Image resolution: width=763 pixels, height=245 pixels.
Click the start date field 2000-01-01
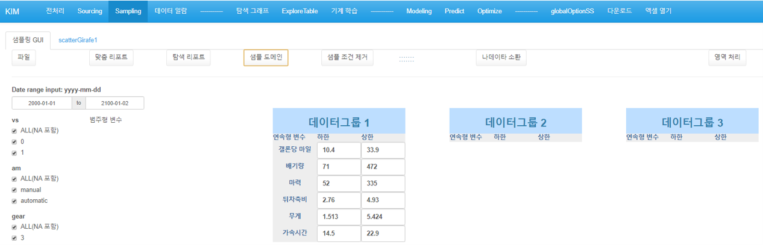pyautogui.click(x=42, y=104)
